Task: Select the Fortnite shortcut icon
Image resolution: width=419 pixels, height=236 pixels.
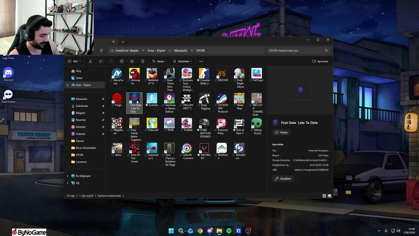Action: coord(152,100)
